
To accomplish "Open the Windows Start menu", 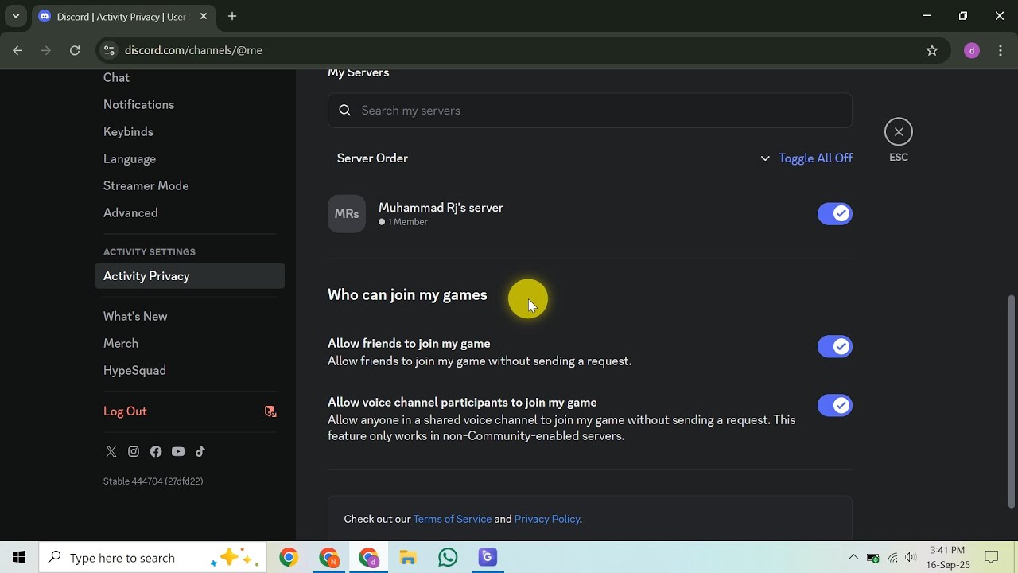I will pyautogui.click(x=19, y=558).
